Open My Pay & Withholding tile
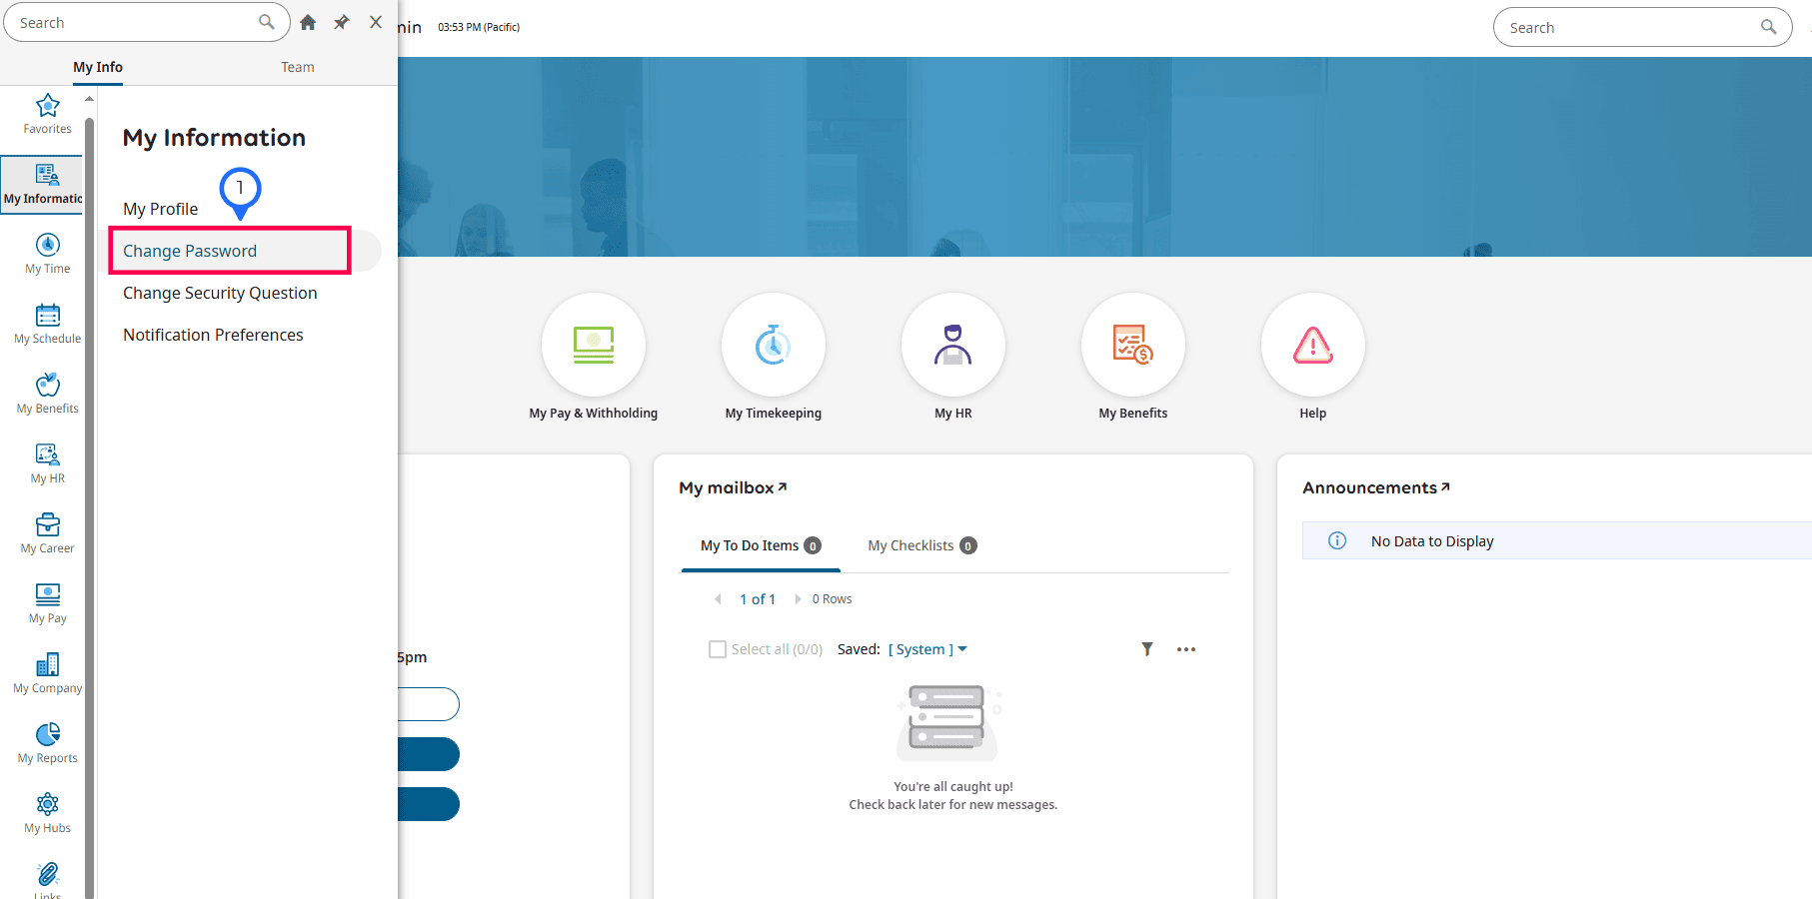 coord(594,345)
